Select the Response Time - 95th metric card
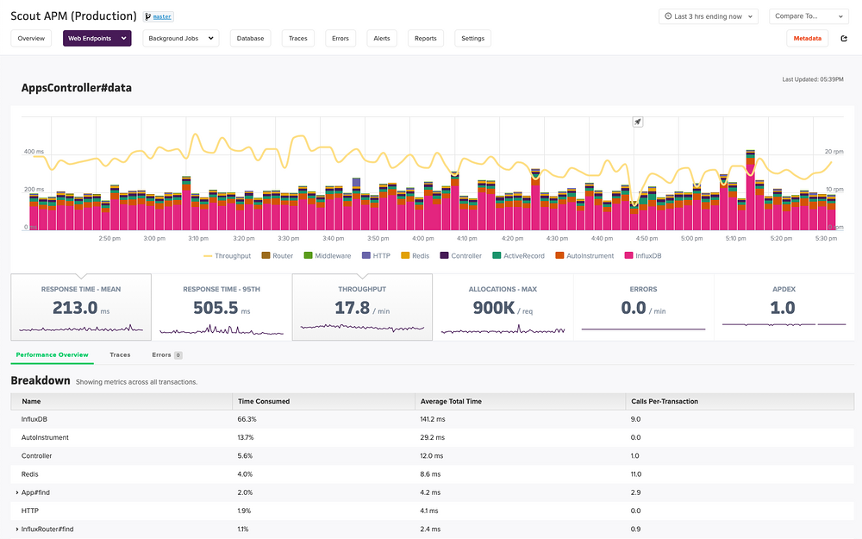Screen dimensions: 862x539 tap(222, 307)
